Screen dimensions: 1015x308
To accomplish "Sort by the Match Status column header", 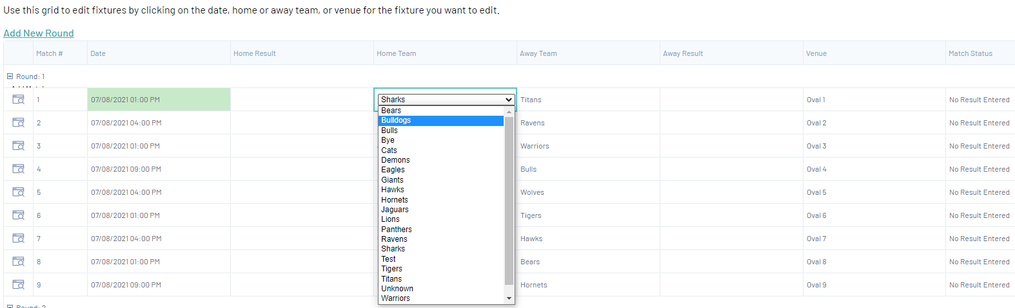I will pos(970,53).
